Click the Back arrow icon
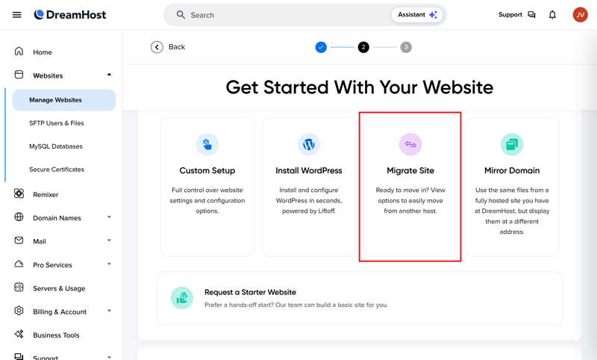Screen dimensions: 597x360 coord(157,47)
